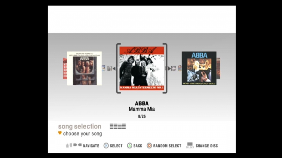The height and width of the screenshot is (158, 282).
Task: Select the Knowing Me Knowing You cover
Action: (84, 68)
